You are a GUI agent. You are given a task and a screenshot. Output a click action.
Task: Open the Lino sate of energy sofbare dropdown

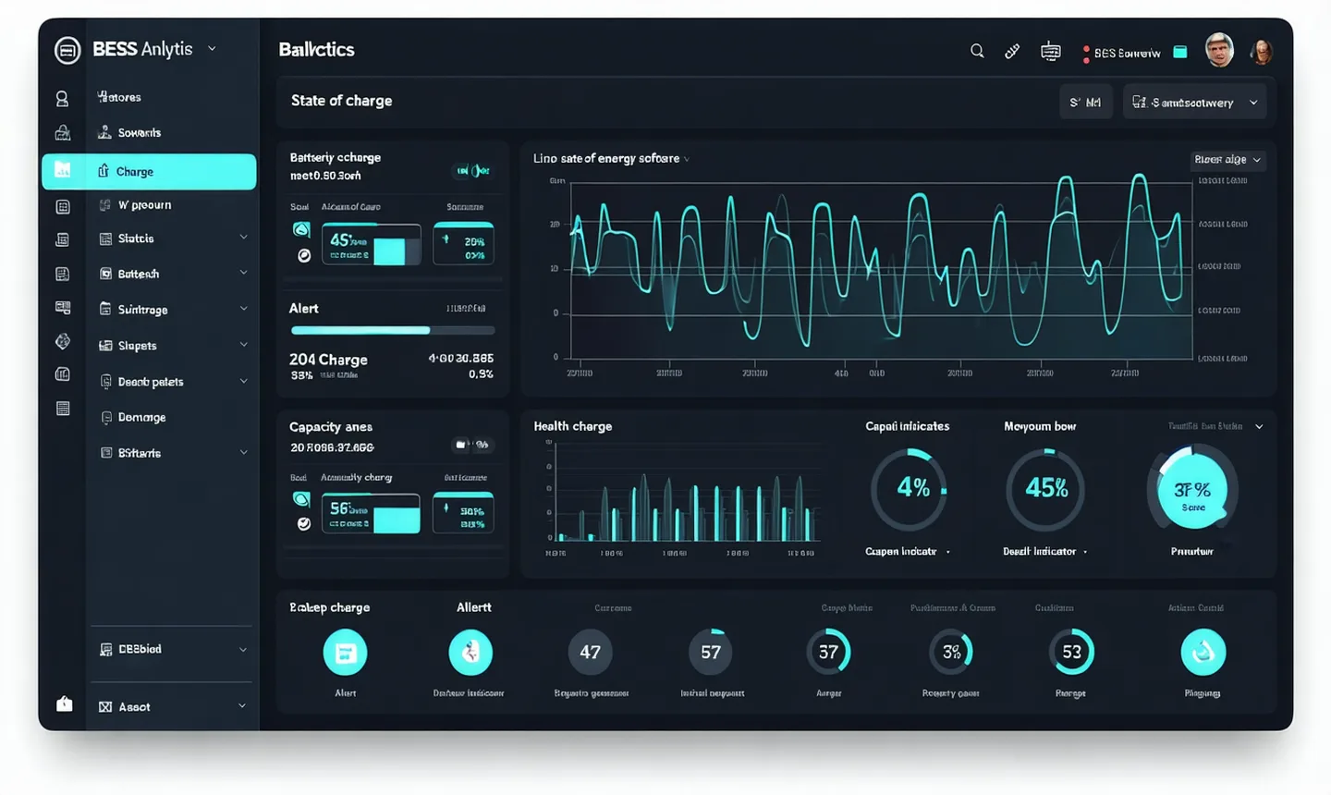click(x=611, y=158)
